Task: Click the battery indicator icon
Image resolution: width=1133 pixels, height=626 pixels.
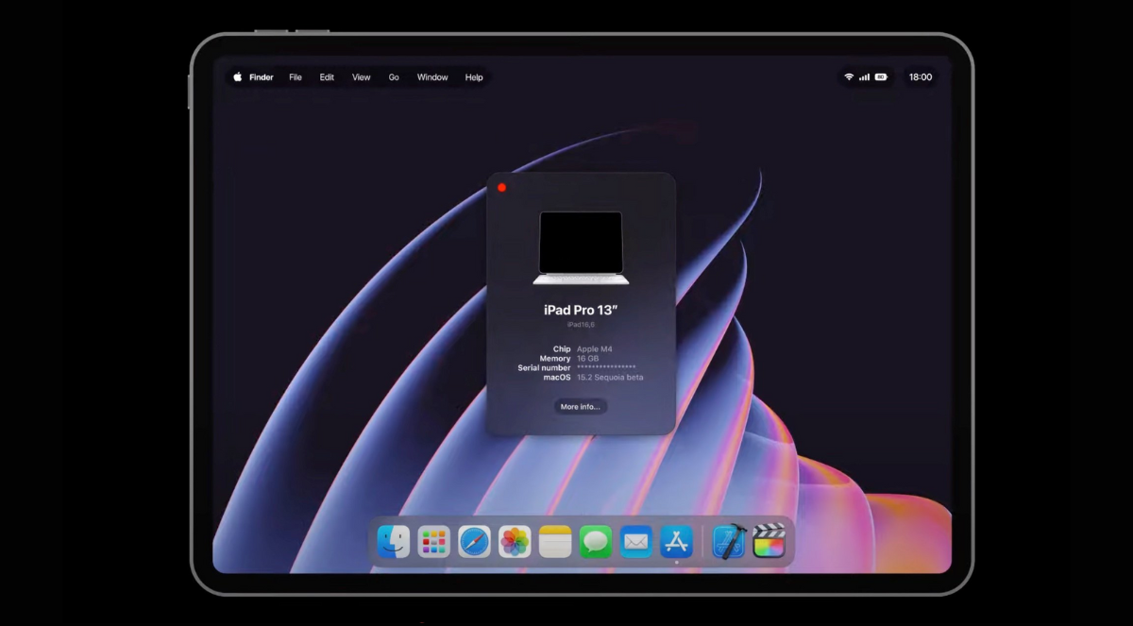Action: coord(881,77)
